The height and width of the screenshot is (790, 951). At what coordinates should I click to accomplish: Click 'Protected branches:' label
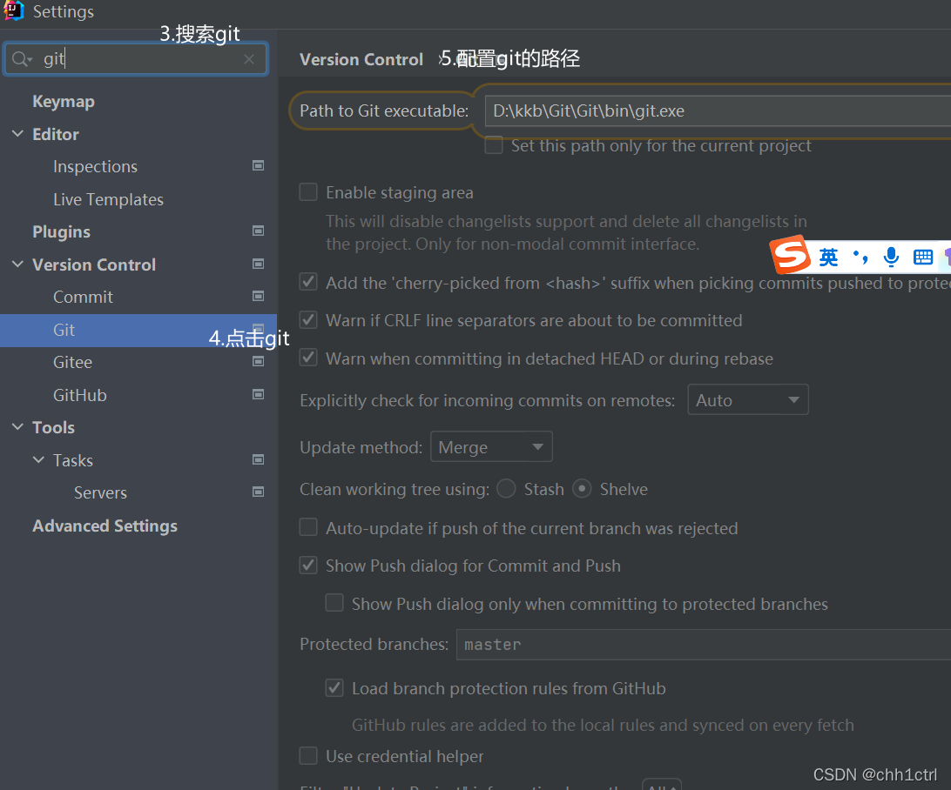coord(374,644)
